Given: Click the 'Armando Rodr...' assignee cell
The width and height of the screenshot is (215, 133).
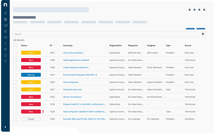Looking at the screenshot, I should click(x=155, y=97).
